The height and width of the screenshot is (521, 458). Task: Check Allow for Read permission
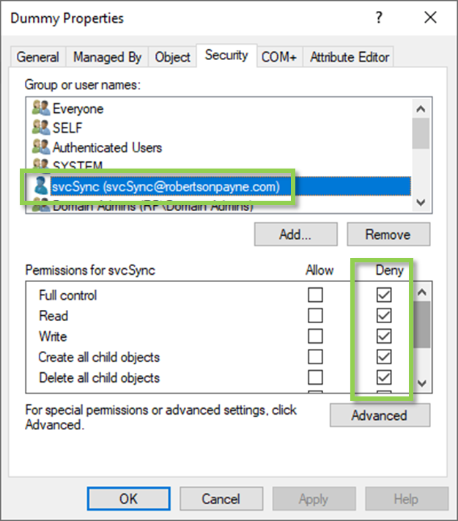[315, 315]
